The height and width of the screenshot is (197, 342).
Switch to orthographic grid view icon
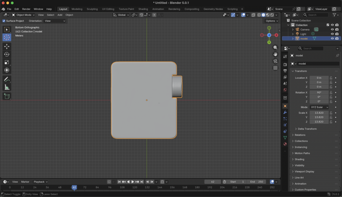pos(275,68)
